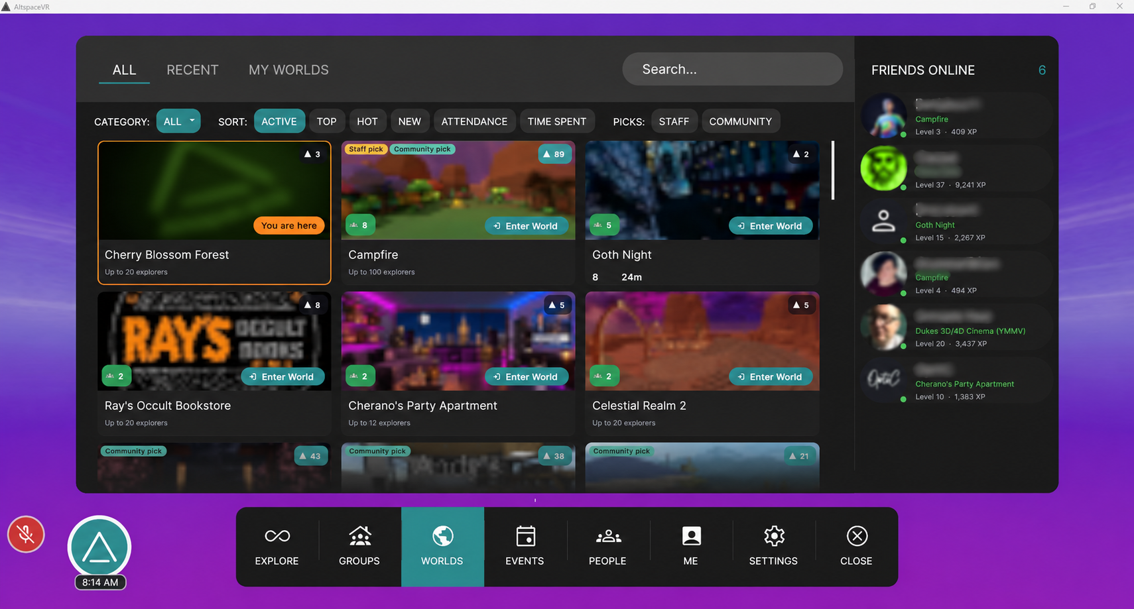Filter by Community picks
The image size is (1134, 609).
741,121
